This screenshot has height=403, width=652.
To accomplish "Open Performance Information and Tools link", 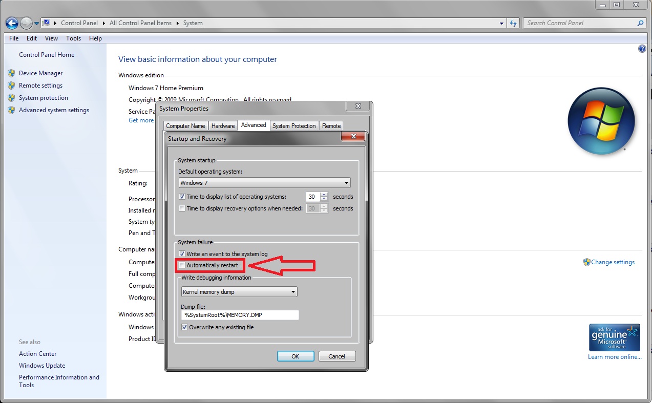I will 59,381.
